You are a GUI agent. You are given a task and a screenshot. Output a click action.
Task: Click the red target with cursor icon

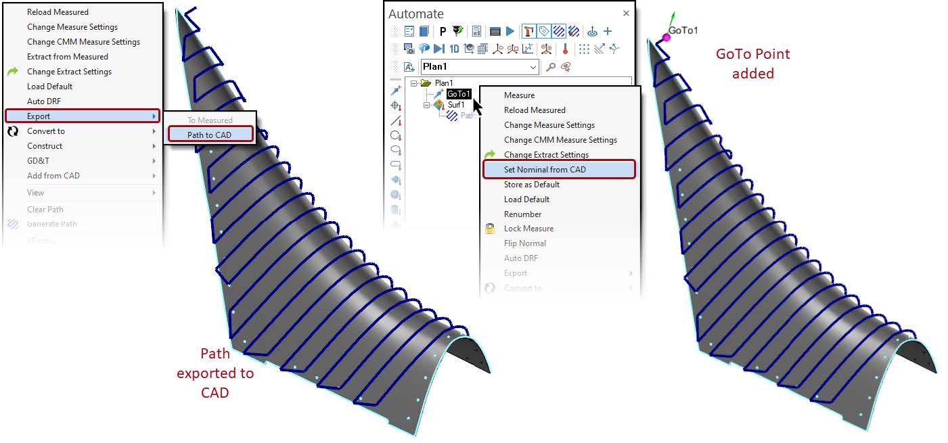(565, 67)
